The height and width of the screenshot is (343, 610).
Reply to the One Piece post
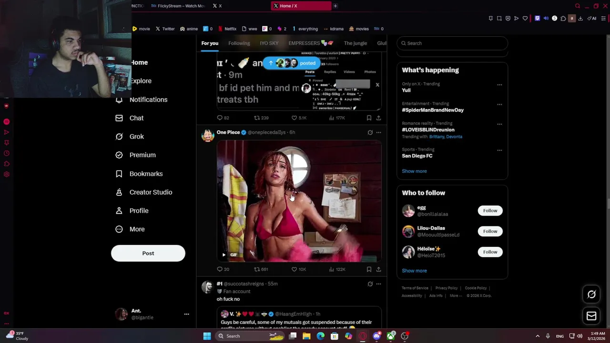[x=223, y=270]
